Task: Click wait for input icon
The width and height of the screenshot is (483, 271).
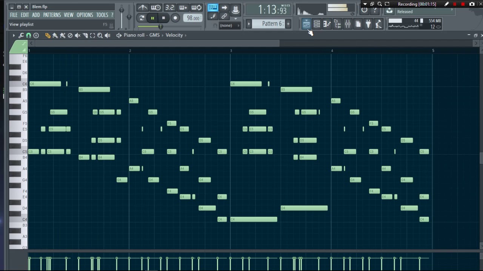Action: (x=156, y=8)
